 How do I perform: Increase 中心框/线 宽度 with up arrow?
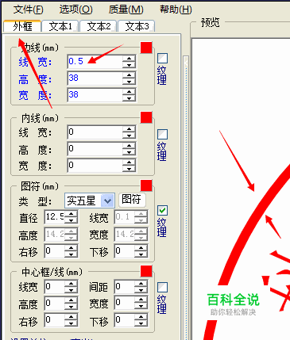(141, 300)
